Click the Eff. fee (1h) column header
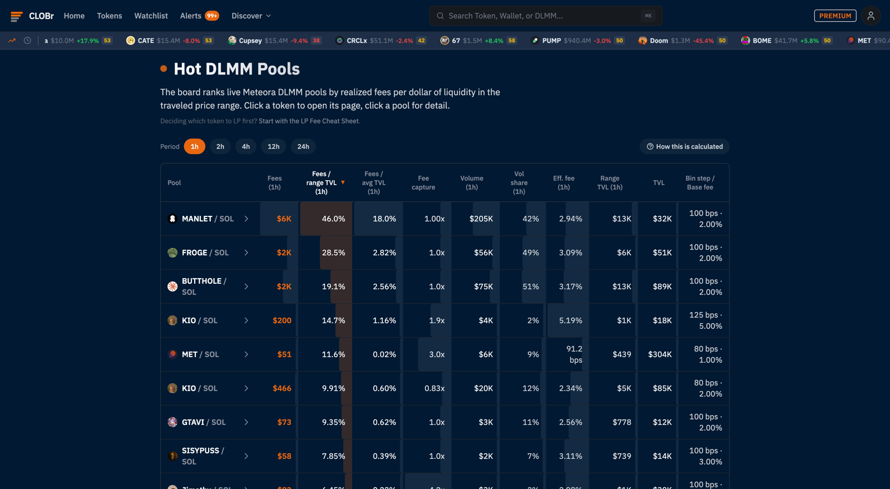The height and width of the screenshot is (489, 890). 564,182
